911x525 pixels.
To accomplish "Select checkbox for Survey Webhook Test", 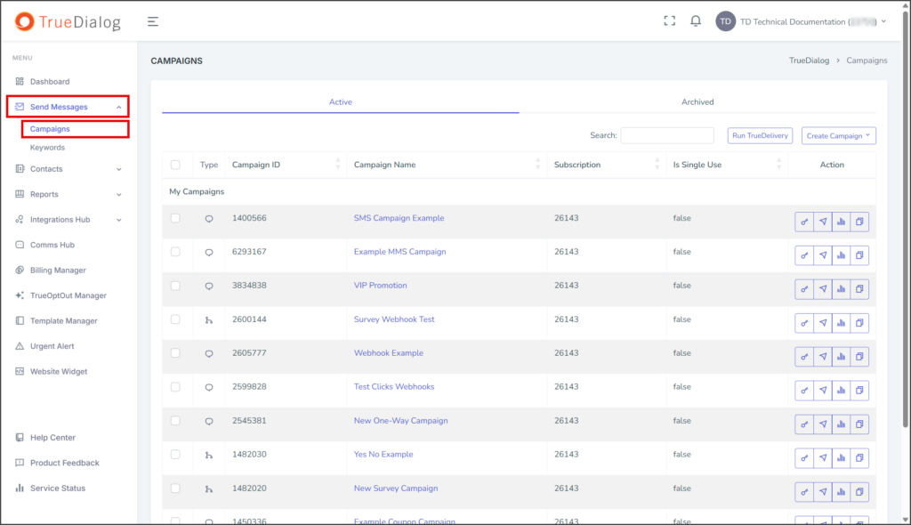I will click(175, 319).
